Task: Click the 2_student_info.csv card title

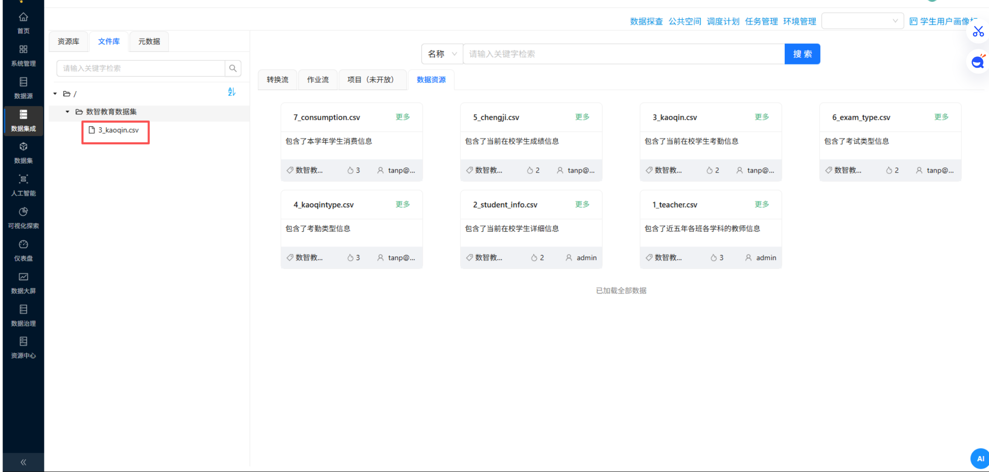Action: (505, 205)
